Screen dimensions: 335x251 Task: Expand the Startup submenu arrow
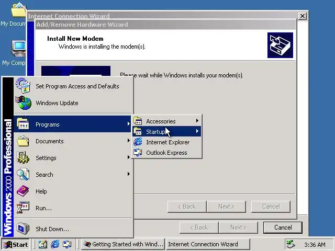pyautogui.click(x=197, y=131)
